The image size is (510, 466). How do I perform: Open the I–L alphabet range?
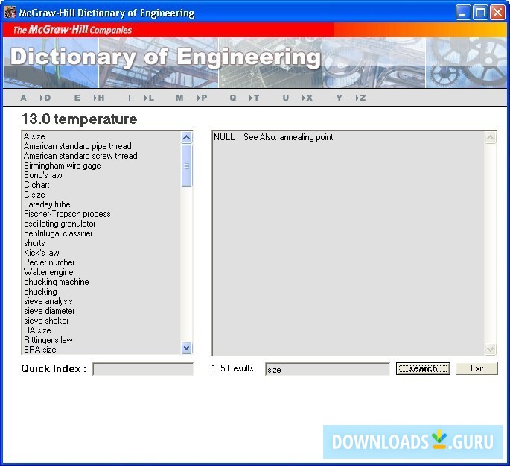(x=141, y=98)
